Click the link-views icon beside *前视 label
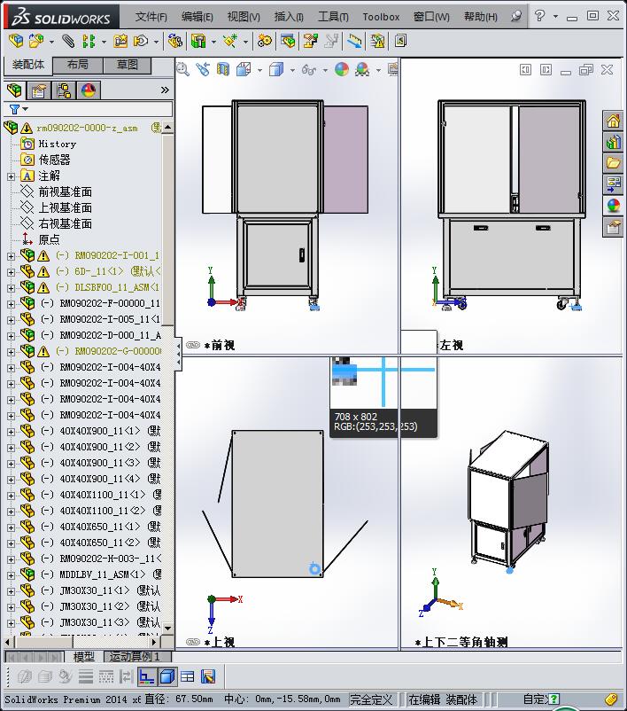 193,345
